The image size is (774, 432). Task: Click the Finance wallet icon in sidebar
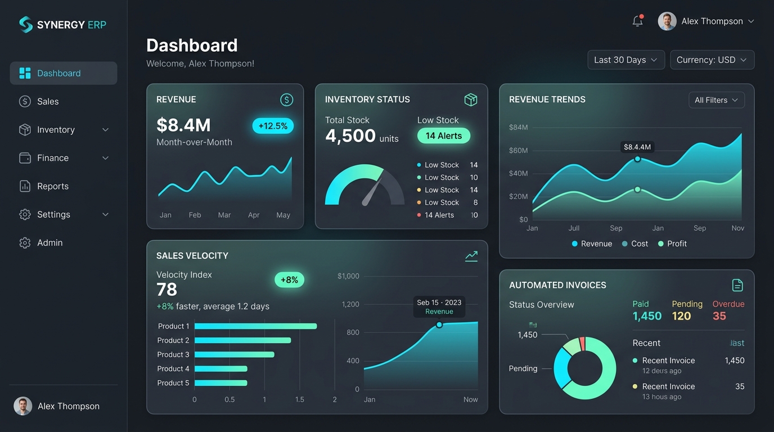click(x=25, y=158)
